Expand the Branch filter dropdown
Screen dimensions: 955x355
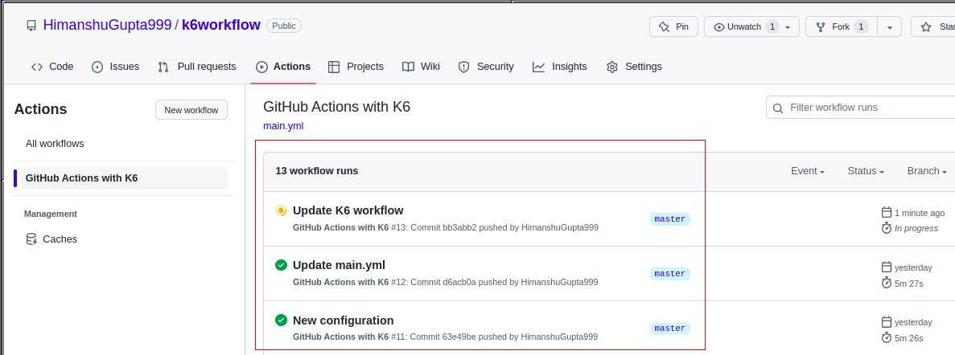click(x=926, y=171)
